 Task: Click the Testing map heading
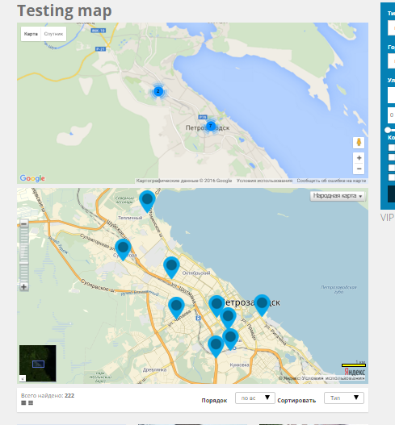coord(65,11)
